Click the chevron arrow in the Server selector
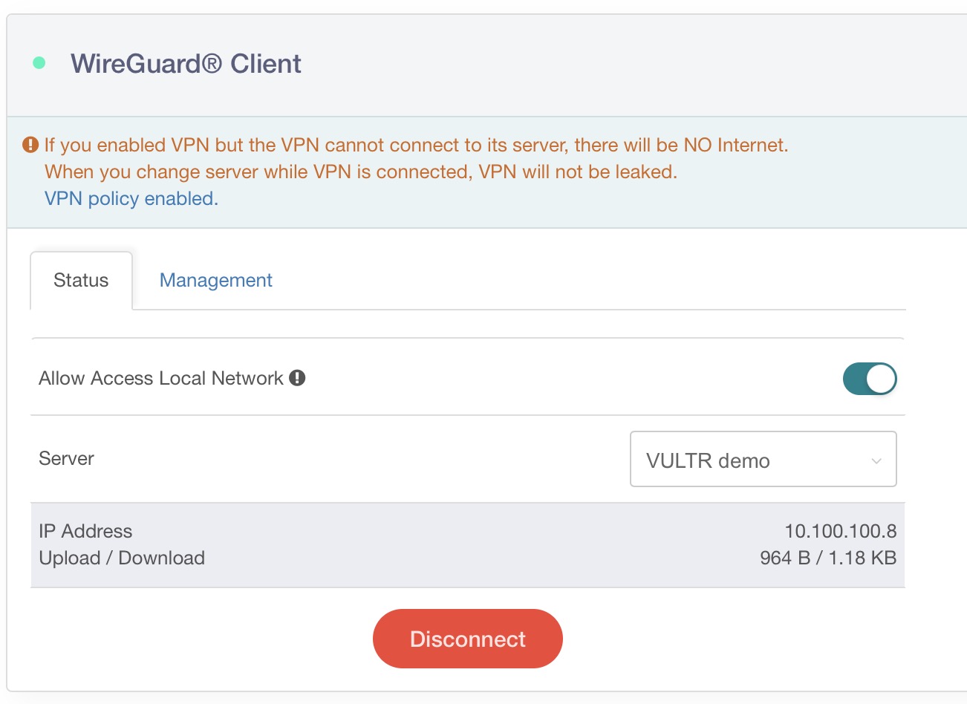Viewport: 967px width, 704px height. pos(876,461)
